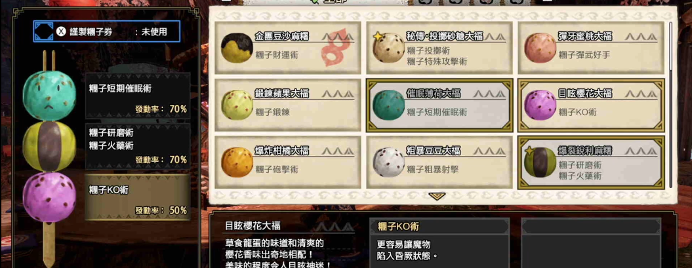Click the orange 爆炸柑橘大福 dango icon
This screenshot has height=268, width=692.
tap(237, 163)
